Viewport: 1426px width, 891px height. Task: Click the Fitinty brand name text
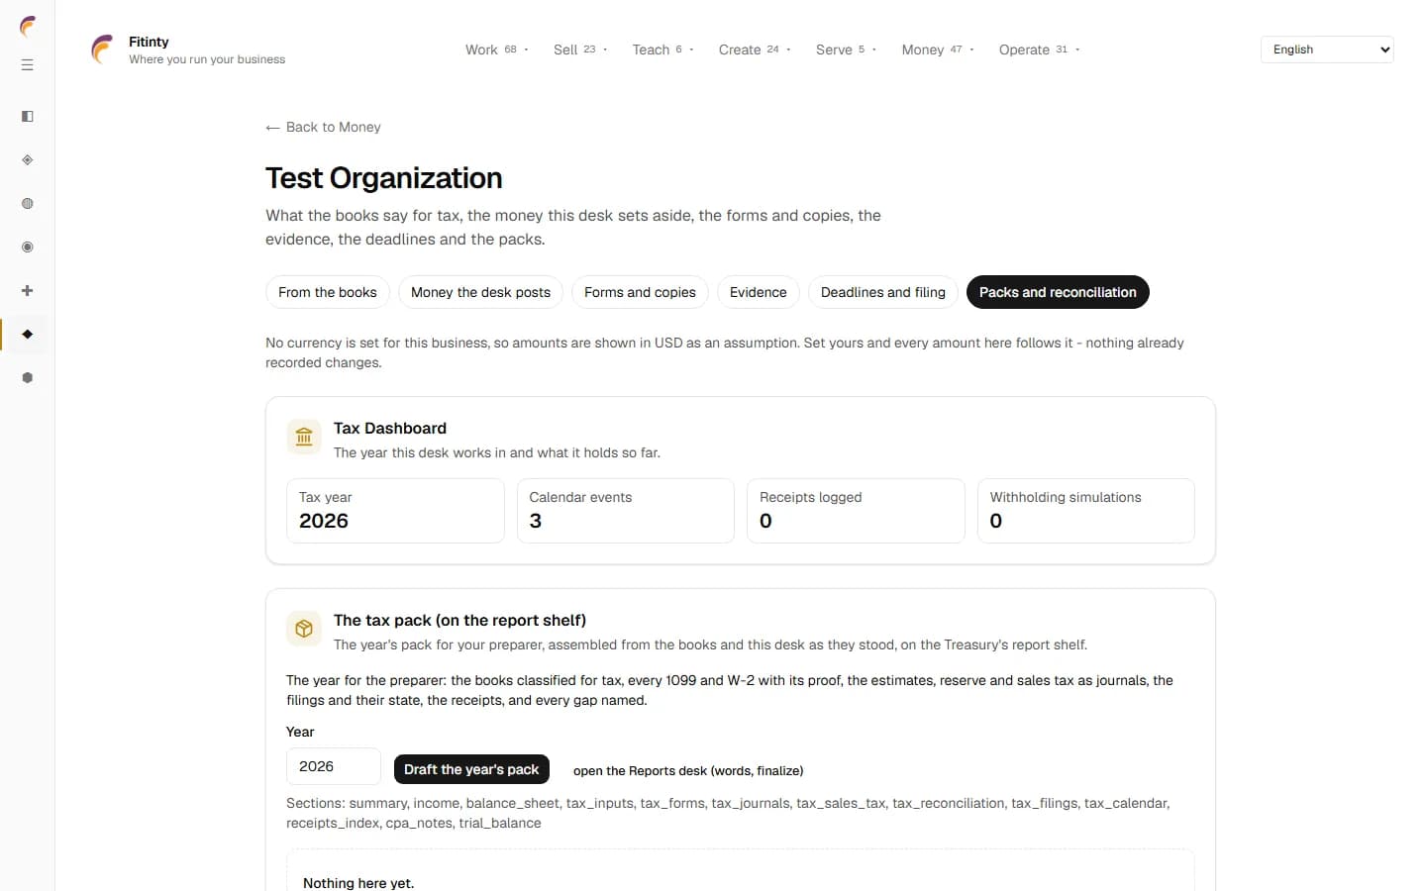149,42
